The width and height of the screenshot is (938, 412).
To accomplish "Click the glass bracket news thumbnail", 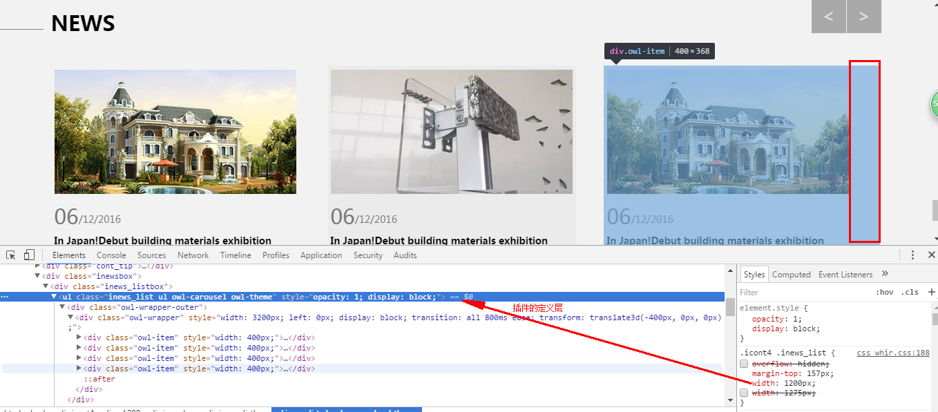I will coord(452,132).
